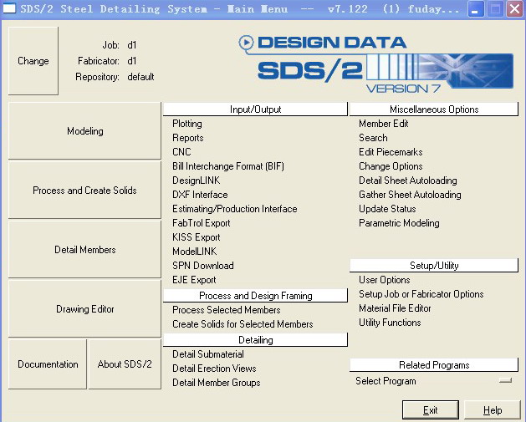Viewport: 526px width, 422px height.
Task: Choose EJE Export
Action: (x=194, y=280)
